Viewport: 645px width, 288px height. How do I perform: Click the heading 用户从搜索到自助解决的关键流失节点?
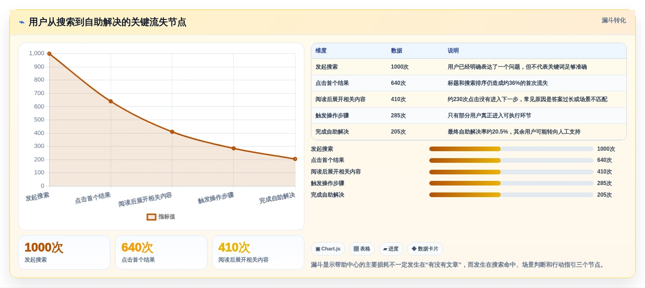tap(107, 22)
